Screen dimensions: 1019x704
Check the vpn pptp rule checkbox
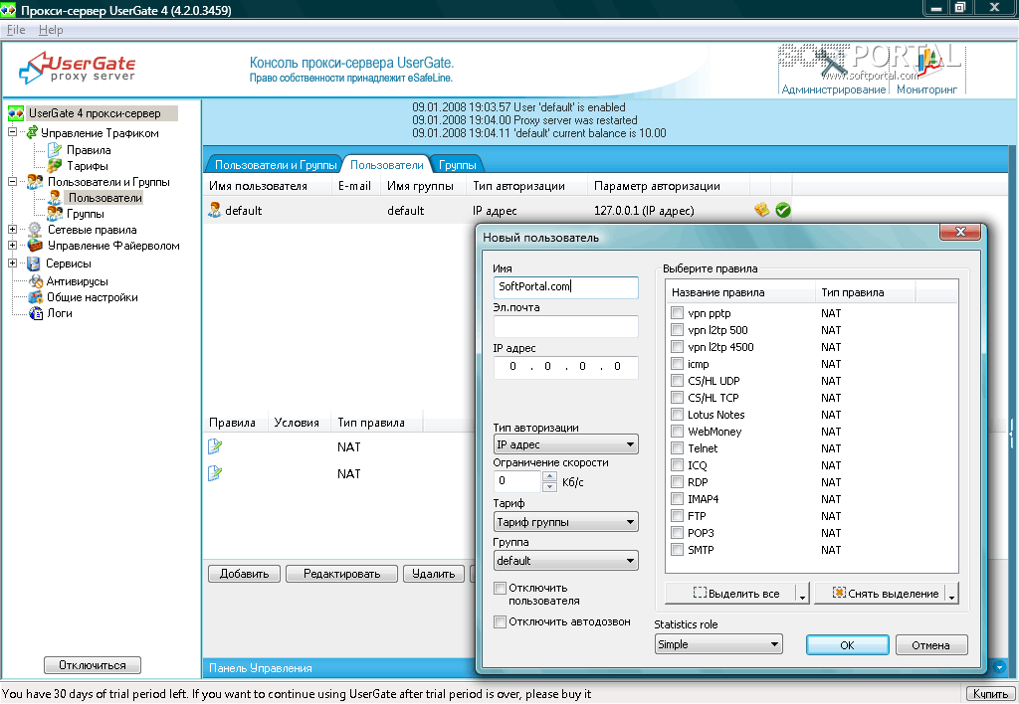pos(677,313)
